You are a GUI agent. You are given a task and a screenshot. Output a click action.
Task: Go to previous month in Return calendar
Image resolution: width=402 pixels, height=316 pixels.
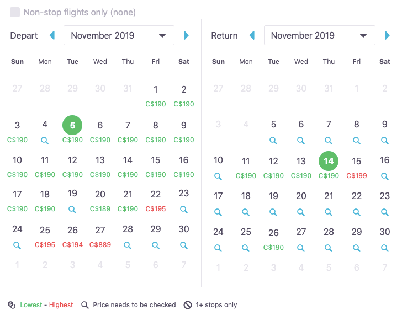(x=252, y=35)
